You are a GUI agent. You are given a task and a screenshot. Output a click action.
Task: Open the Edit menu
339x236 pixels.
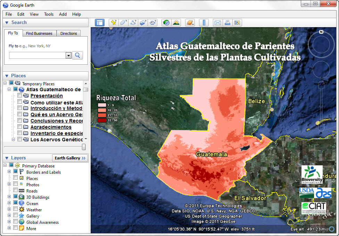coord(21,14)
